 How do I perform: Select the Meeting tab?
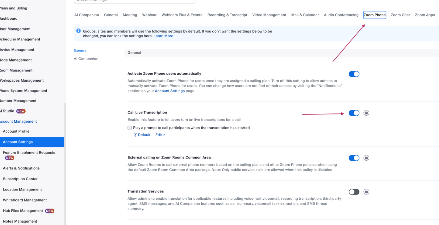click(x=130, y=15)
